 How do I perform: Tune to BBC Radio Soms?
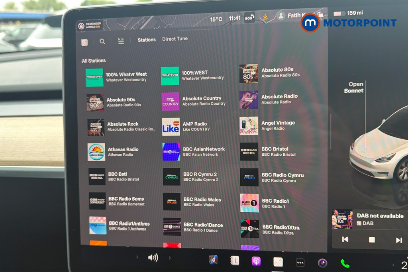coord(117,201)
